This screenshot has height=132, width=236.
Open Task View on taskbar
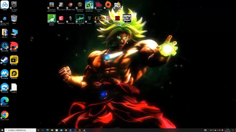click(43, 130)
